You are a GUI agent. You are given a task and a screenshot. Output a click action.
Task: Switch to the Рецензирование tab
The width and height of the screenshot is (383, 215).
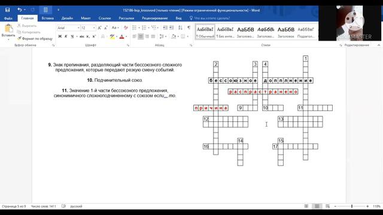tap(155, 19)
